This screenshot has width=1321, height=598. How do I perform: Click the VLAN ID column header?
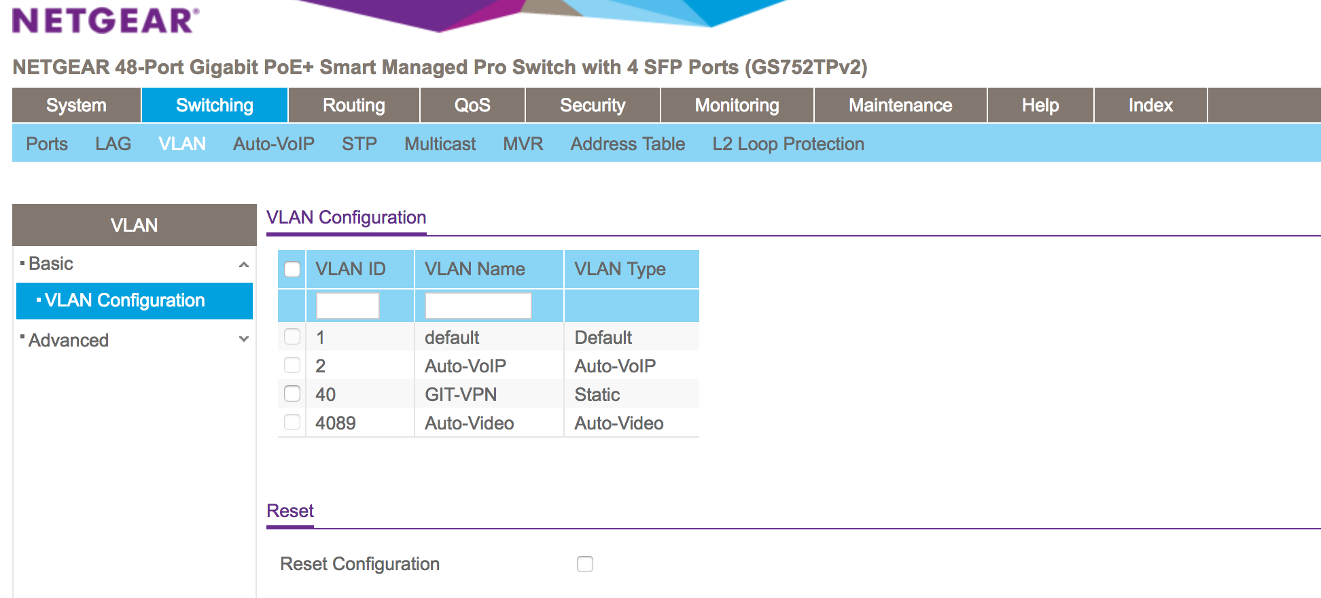[360, 269]
